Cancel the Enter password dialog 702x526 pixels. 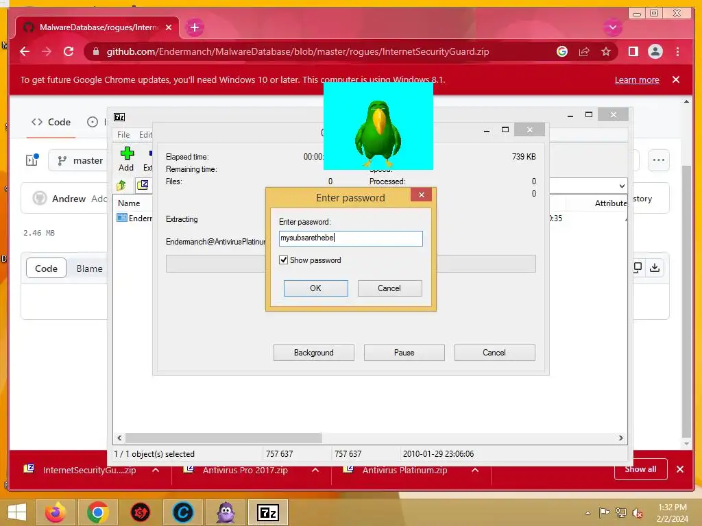[389, 288]
